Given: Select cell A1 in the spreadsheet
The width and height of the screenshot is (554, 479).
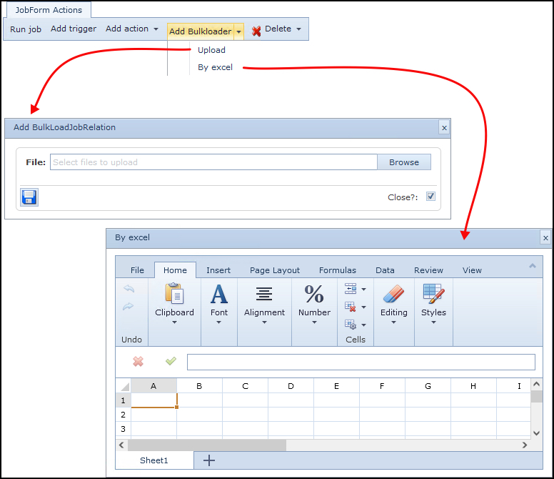Looking at the screenshot, I should click(153, 400).
